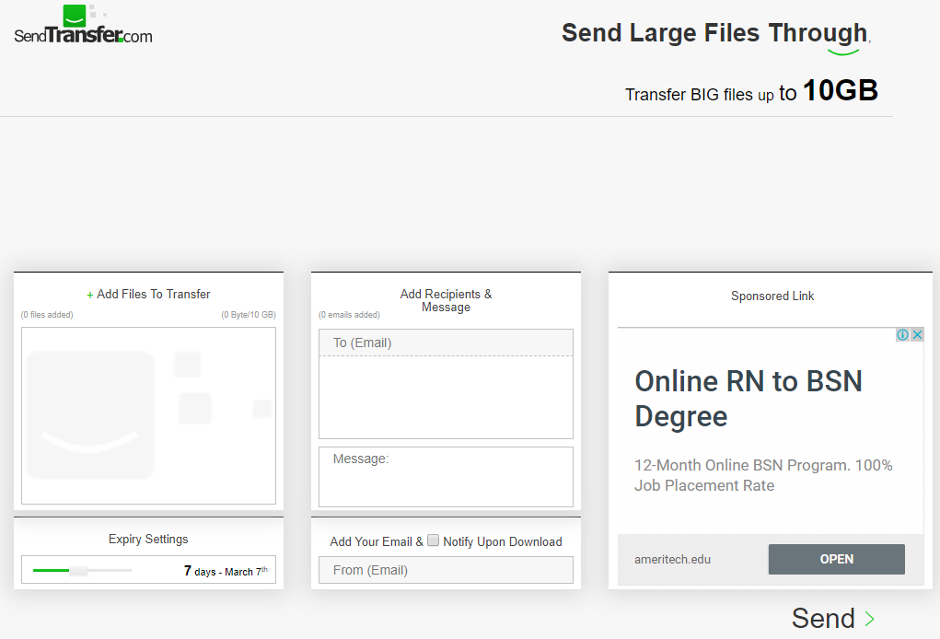The width and height of the screenshot is (940, 639).
Task: Click the faded smiley placeholder in the files box
Action: pyautogui.click(x=90, y=415)
